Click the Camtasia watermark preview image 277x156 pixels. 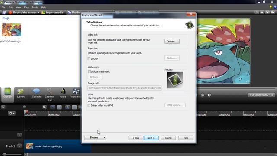click(x=175, y=80)
